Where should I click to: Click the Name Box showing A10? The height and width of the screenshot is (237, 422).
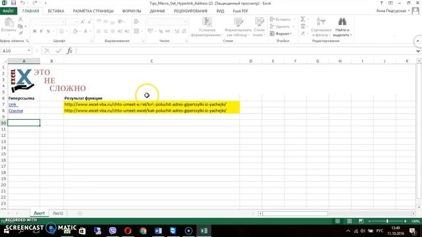[16, 51]
